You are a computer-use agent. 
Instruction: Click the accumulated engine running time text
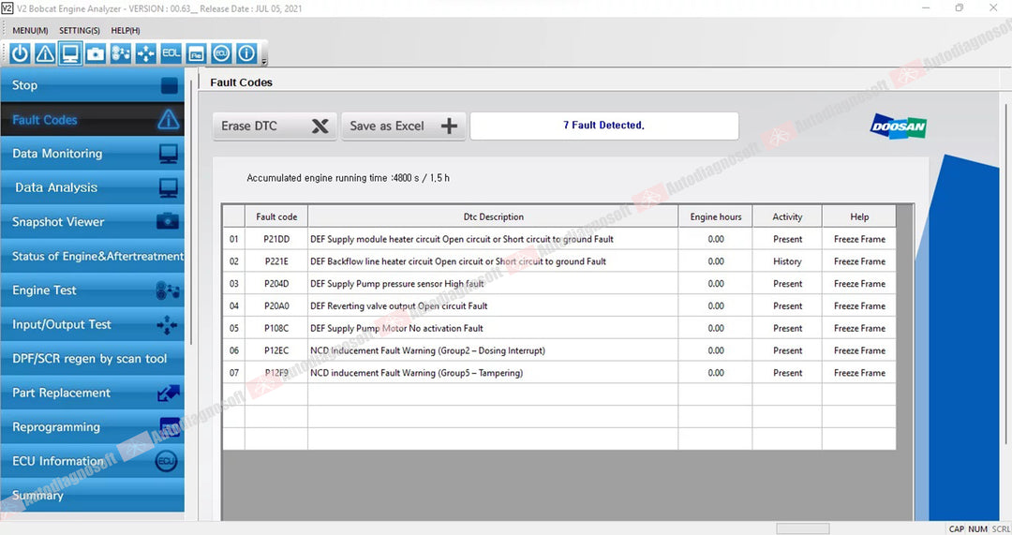pos(348,177)
